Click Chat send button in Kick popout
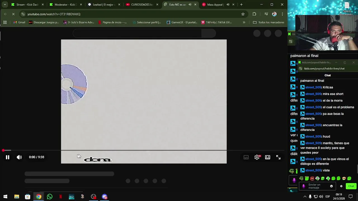Viewport: 358px width, 201px height. click(351, 186)
